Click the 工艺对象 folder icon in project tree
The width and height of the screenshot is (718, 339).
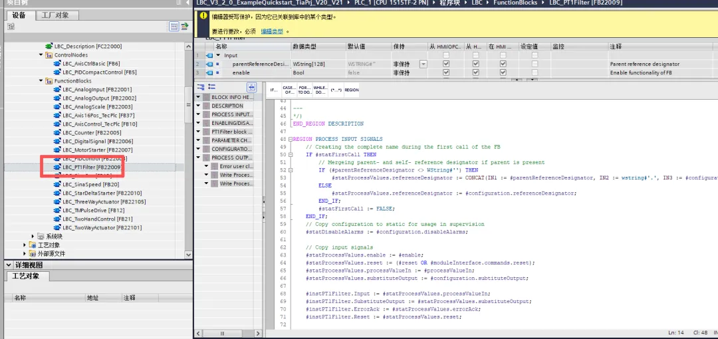[33, 245]
